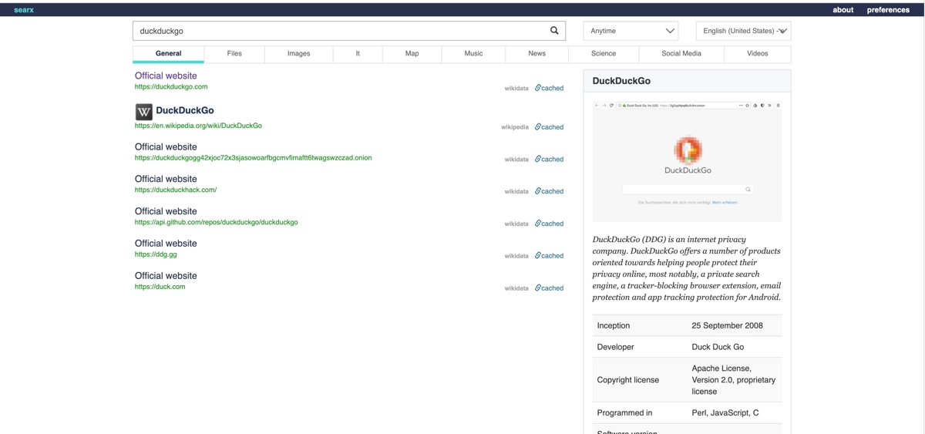Open Official website title for duckduckgo.com
925x434 pixels.
(166, 76)
